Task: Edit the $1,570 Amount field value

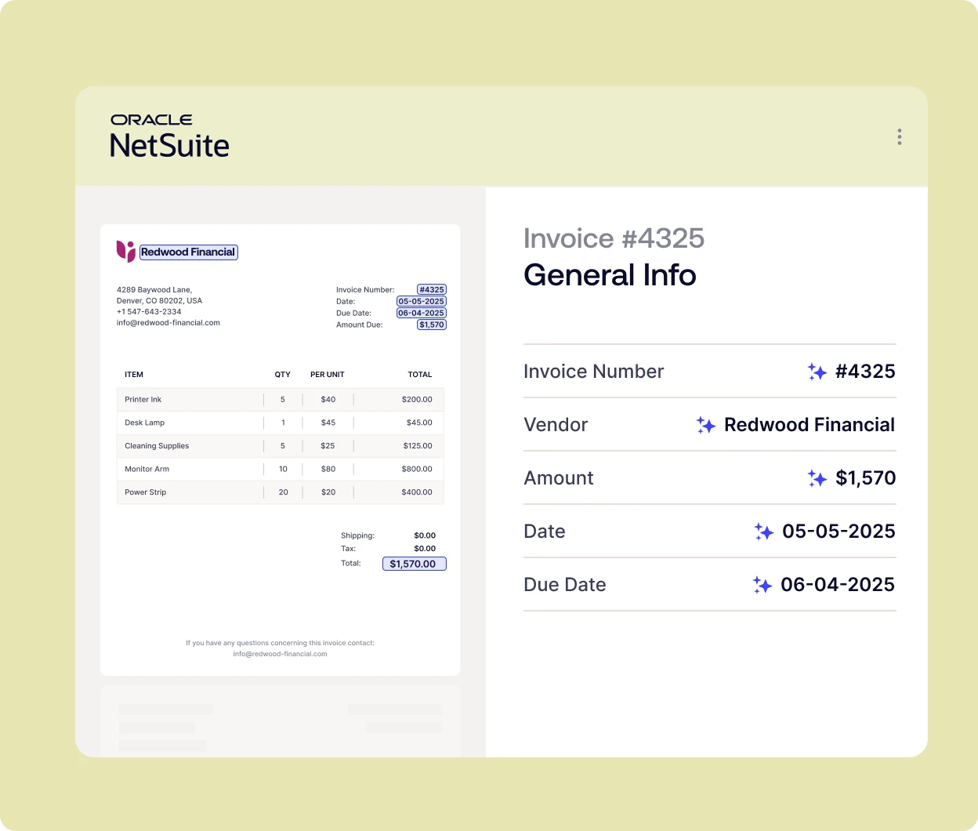Action: [865, 478]
